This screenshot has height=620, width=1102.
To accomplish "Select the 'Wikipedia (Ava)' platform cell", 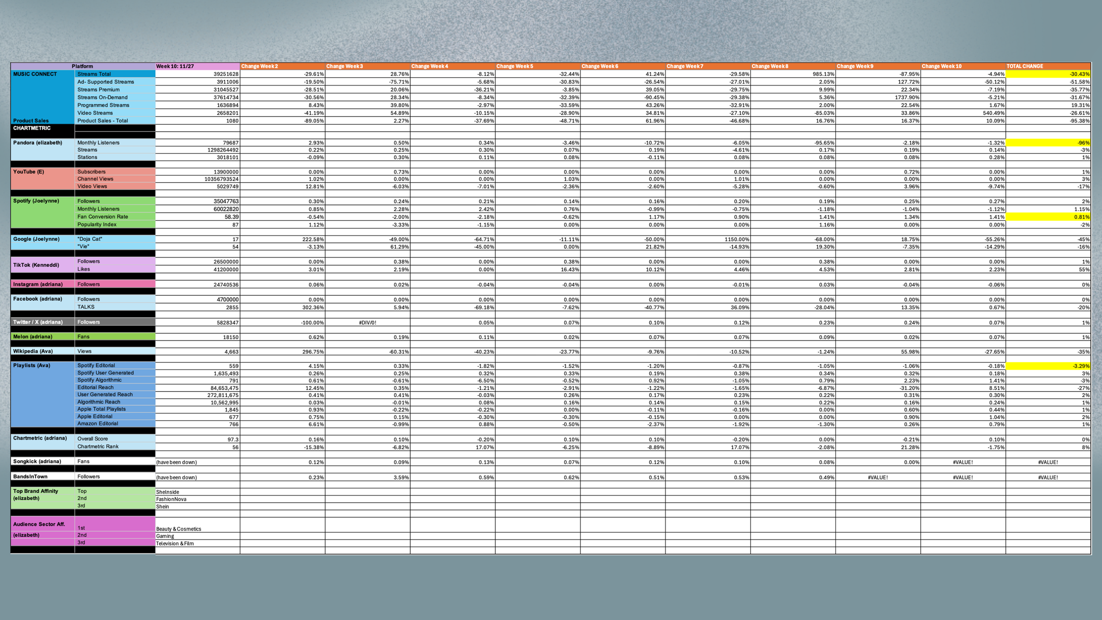I will [43, 351].
